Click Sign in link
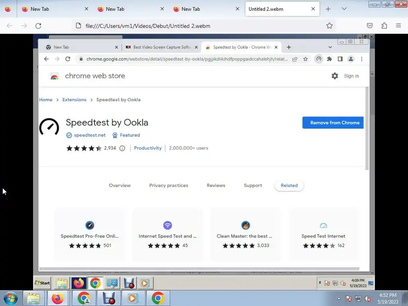Viewport: 408px width, 306px height. point(351,76)
